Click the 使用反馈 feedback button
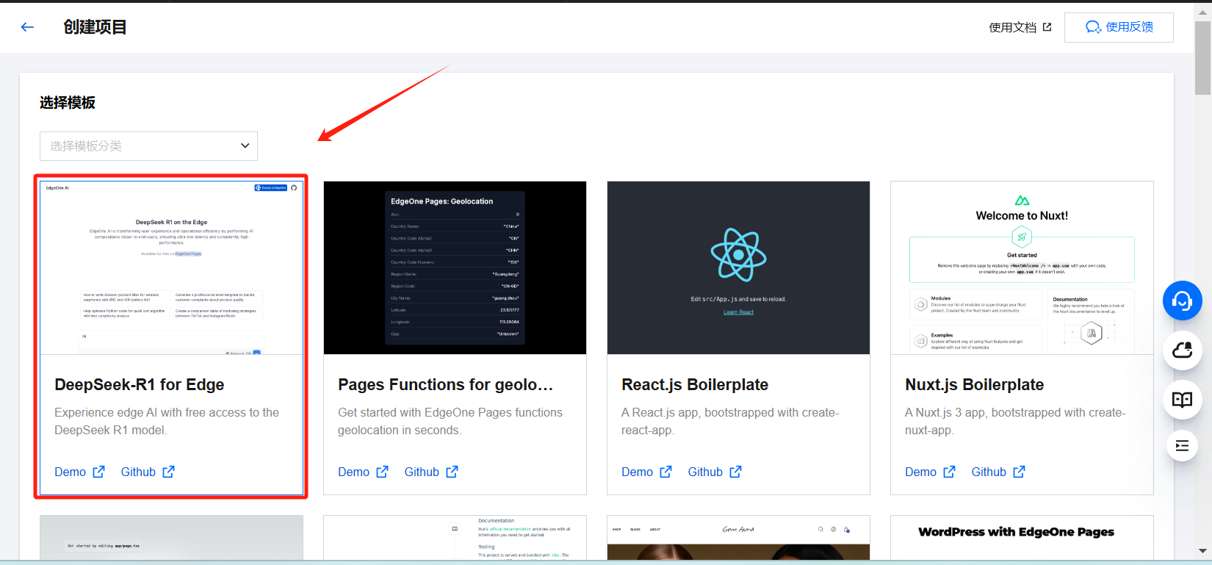 pos(1119,27)
